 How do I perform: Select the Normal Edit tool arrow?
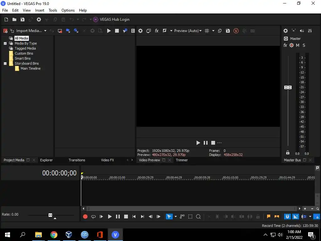coord(169,217)
